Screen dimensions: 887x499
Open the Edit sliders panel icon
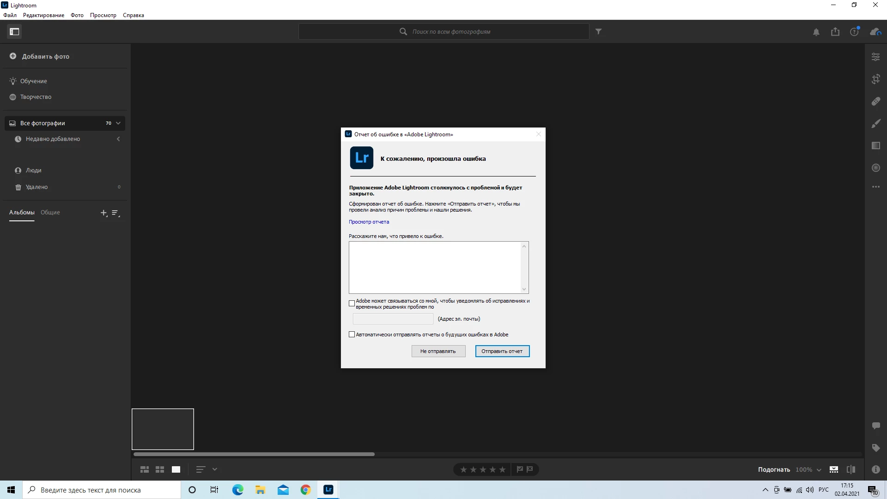point(875,57)
